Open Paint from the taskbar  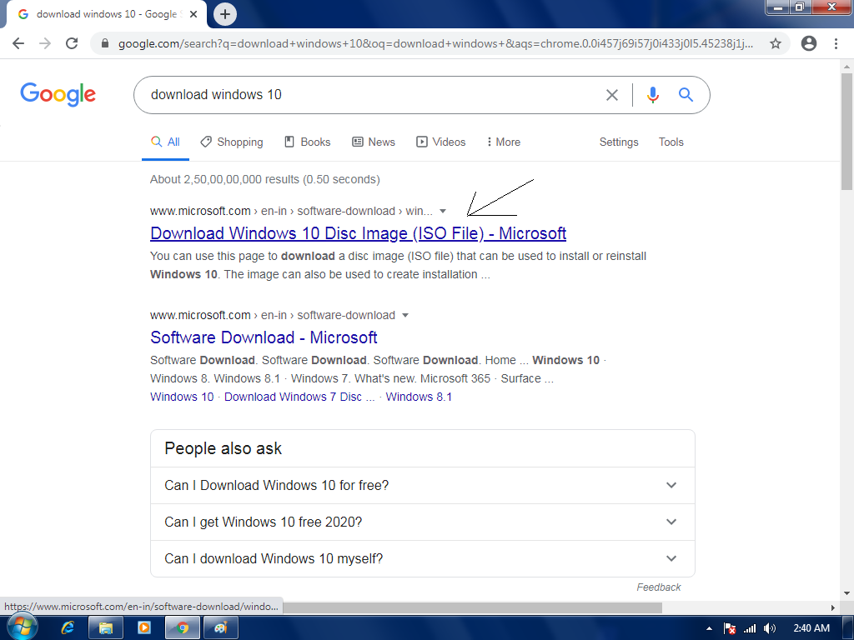220,628
